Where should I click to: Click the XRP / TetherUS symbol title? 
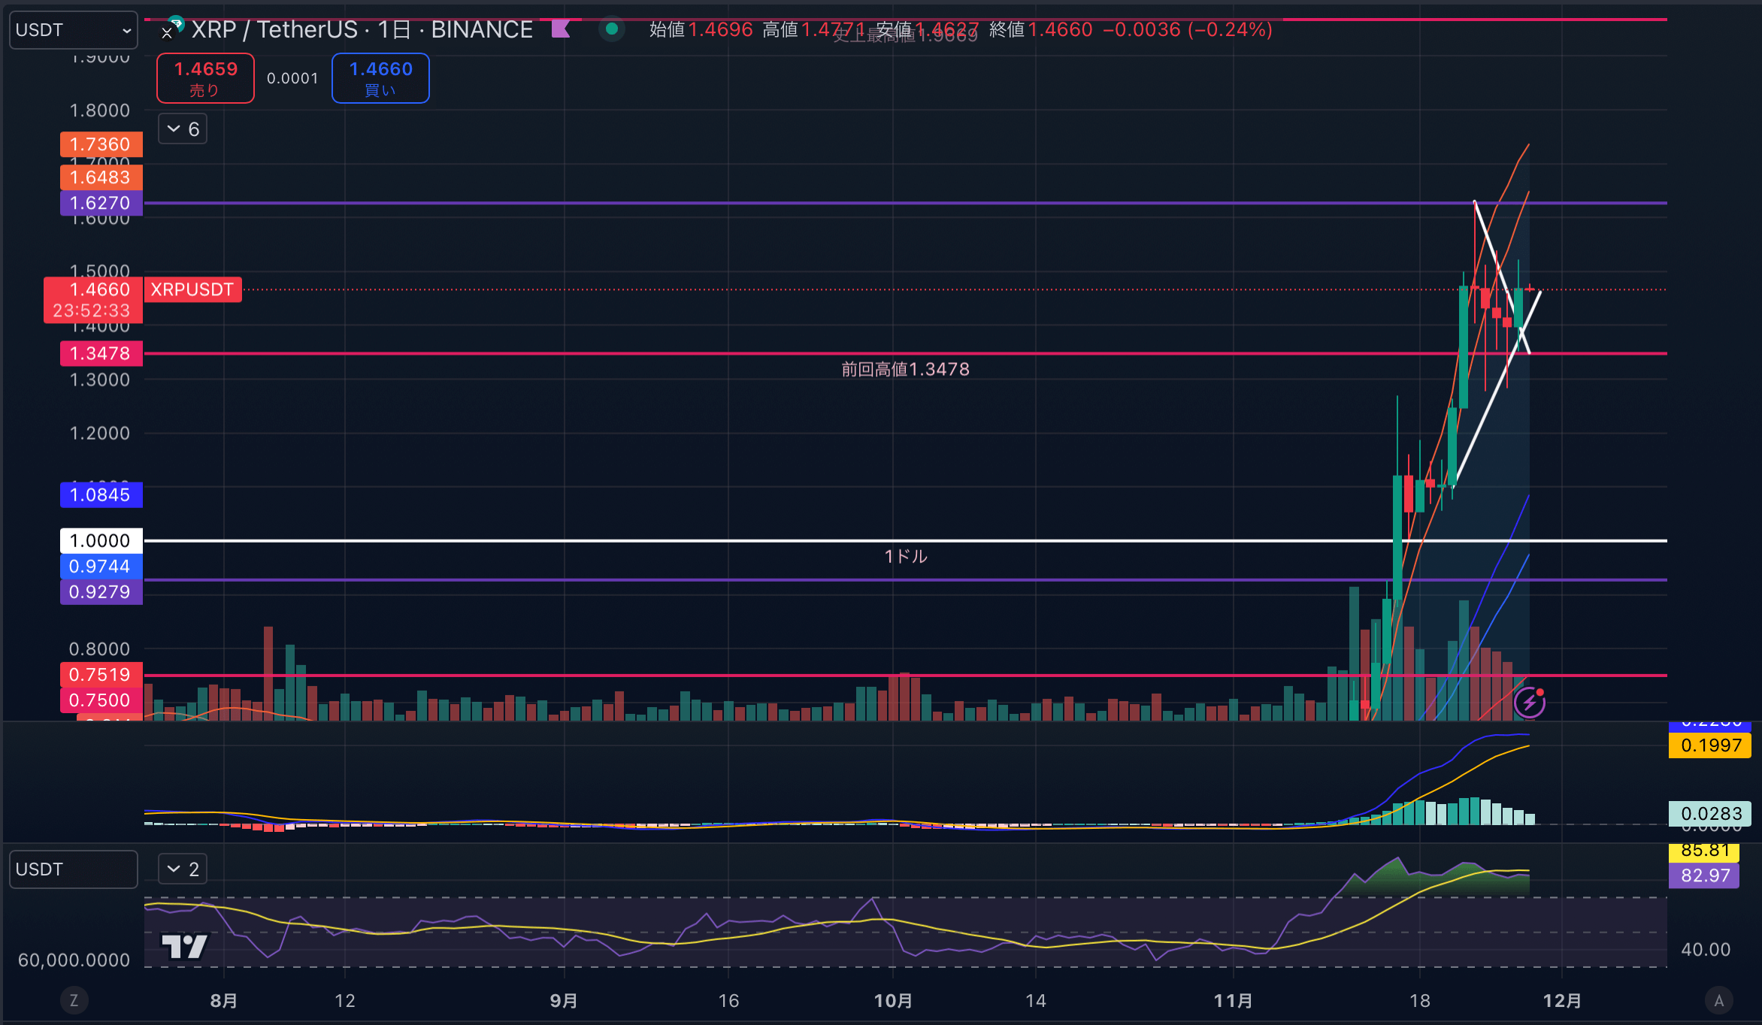pyautogui.click(x=362, y=30)
